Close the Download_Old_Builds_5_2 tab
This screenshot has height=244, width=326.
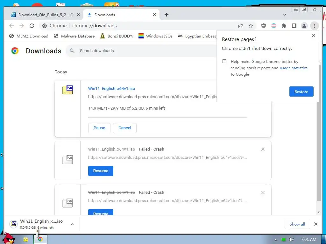pyautogui.click(x=78, y=15)
